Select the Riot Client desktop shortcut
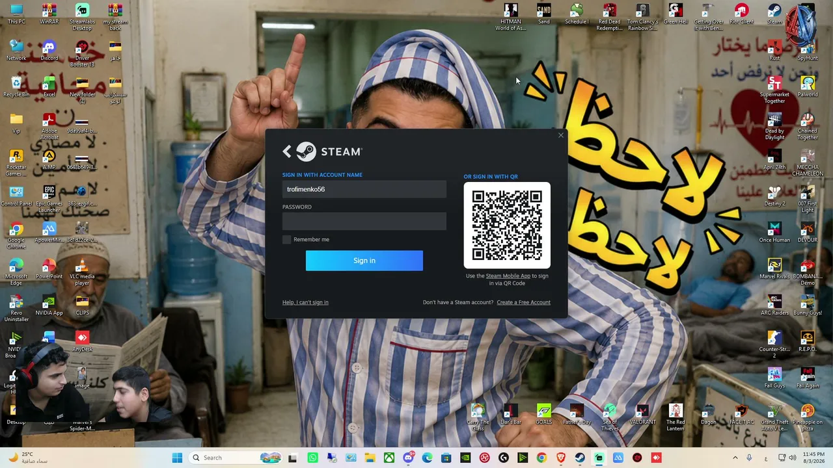Viewport: 833px width, 468px height. pyautogui.click(x=741, y=14)
